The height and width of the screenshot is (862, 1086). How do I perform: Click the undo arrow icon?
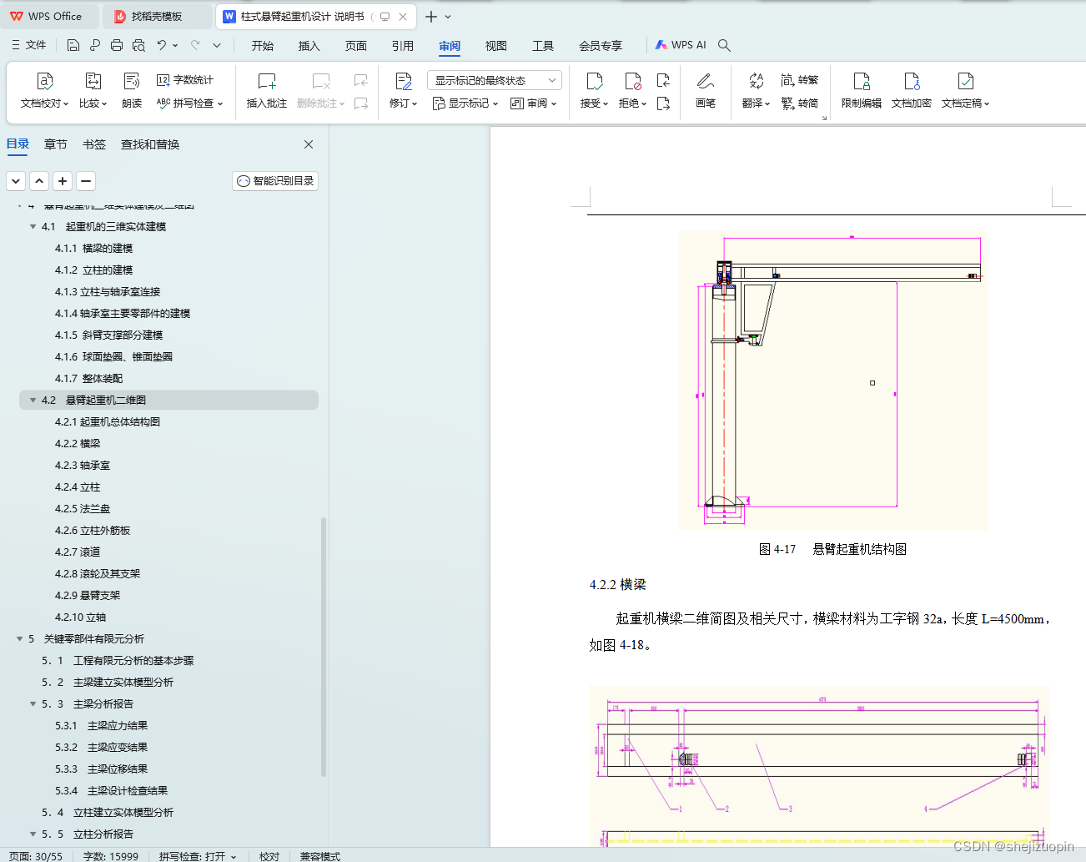162,45
